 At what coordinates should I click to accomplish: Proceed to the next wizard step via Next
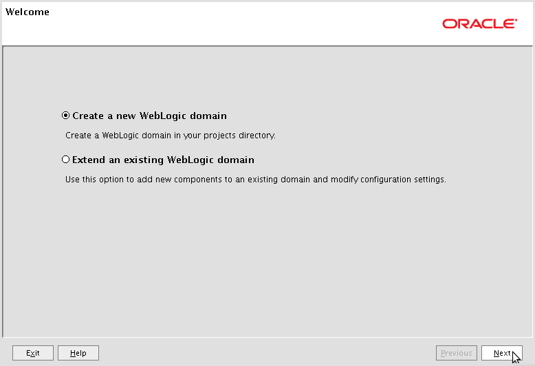point(501,353)
